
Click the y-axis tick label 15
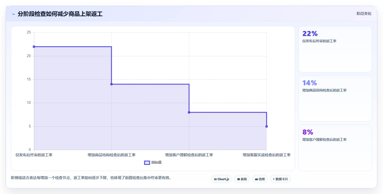pyautogui.click(x=29, y=79)
